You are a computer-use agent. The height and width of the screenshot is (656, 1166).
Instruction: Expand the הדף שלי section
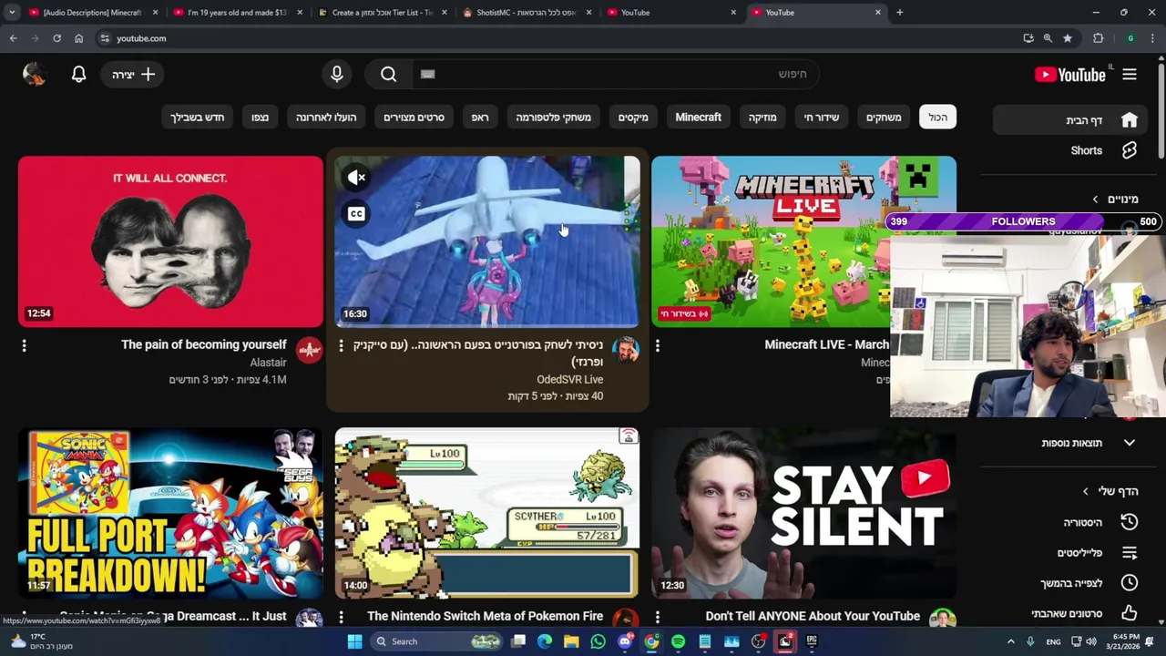tap(1110, 491)
